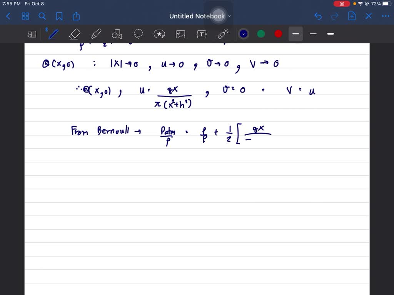Screen dimensions: 394x295
Task: Open the Untitled Notebook title dropdown
Action: (x=229, y=16)
